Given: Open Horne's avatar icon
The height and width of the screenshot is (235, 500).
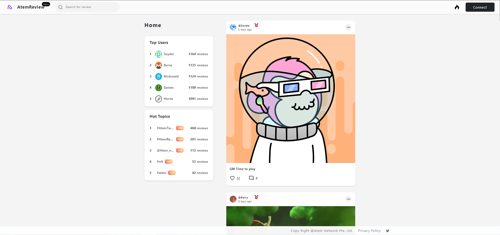Looking at the screenshot, I should point(159,99).
